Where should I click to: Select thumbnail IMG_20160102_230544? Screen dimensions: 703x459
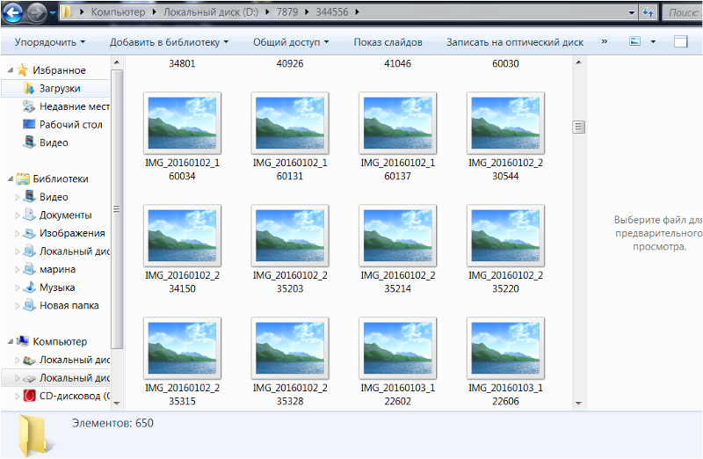click(505, 123)
